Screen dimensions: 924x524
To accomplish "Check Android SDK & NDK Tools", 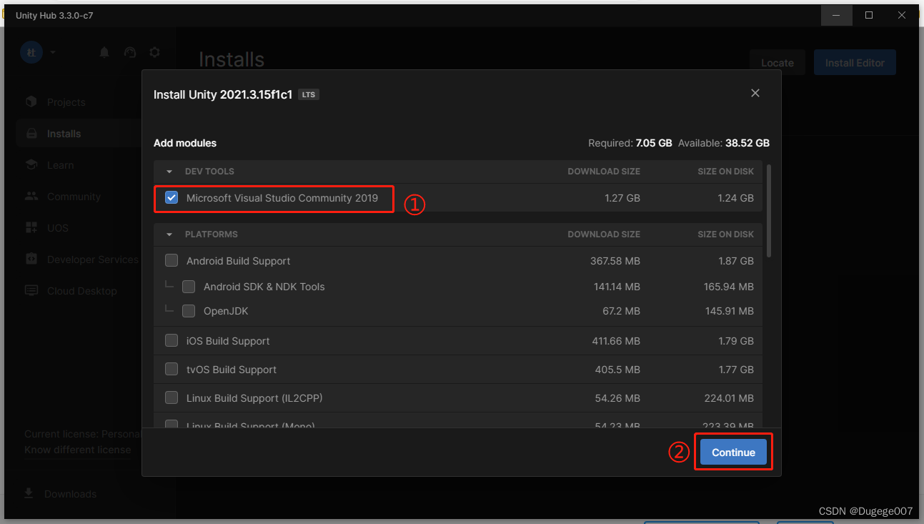I will click(189, 287).
